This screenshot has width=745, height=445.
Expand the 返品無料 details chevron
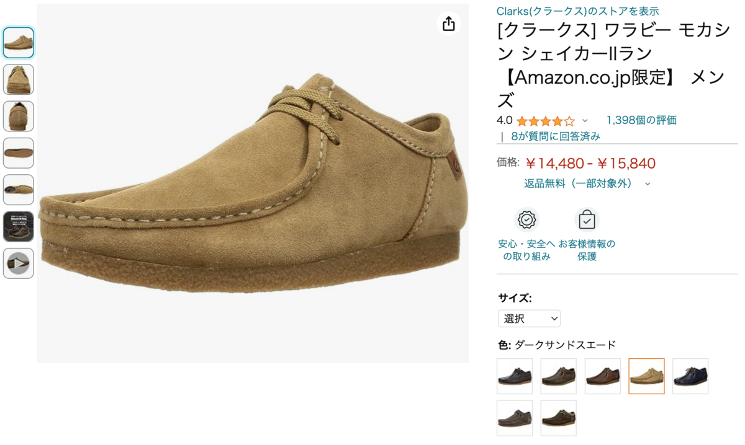click(648, 183)
